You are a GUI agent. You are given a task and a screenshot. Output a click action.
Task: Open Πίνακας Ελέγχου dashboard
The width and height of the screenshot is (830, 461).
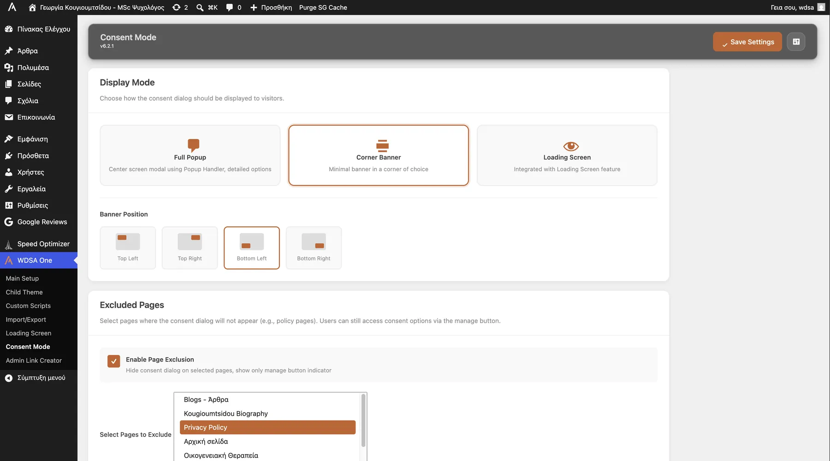39,29
